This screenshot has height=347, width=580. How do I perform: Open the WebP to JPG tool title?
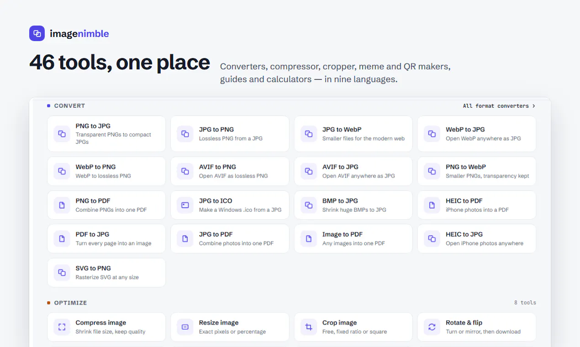465,130
